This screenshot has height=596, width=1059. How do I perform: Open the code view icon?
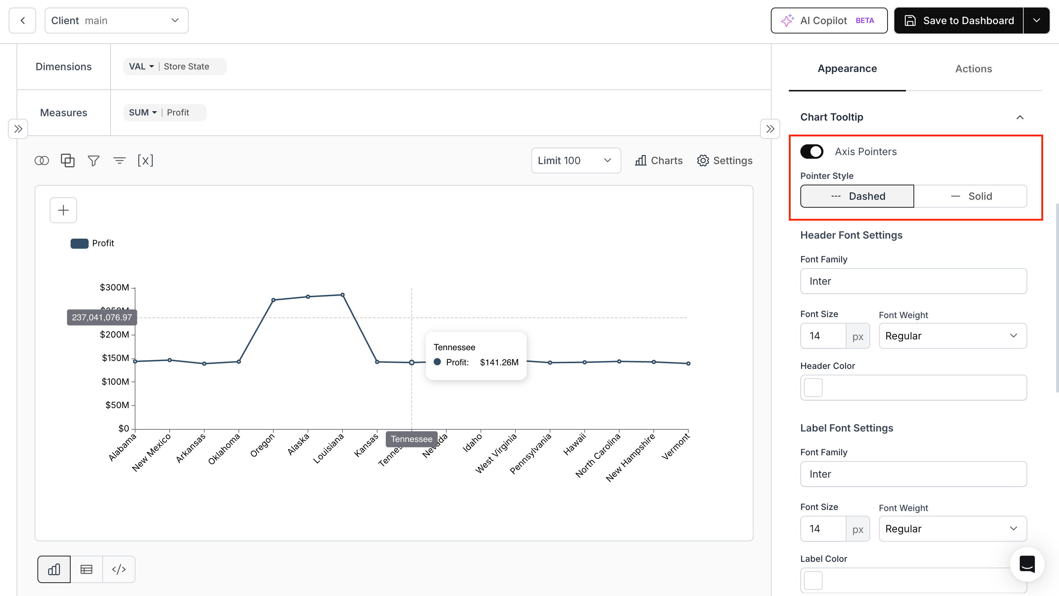pyautogui.click(x=119, y=569)
